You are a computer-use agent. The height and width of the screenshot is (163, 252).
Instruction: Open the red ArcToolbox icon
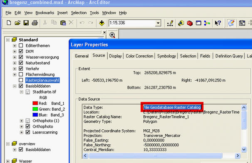(190, 23)
